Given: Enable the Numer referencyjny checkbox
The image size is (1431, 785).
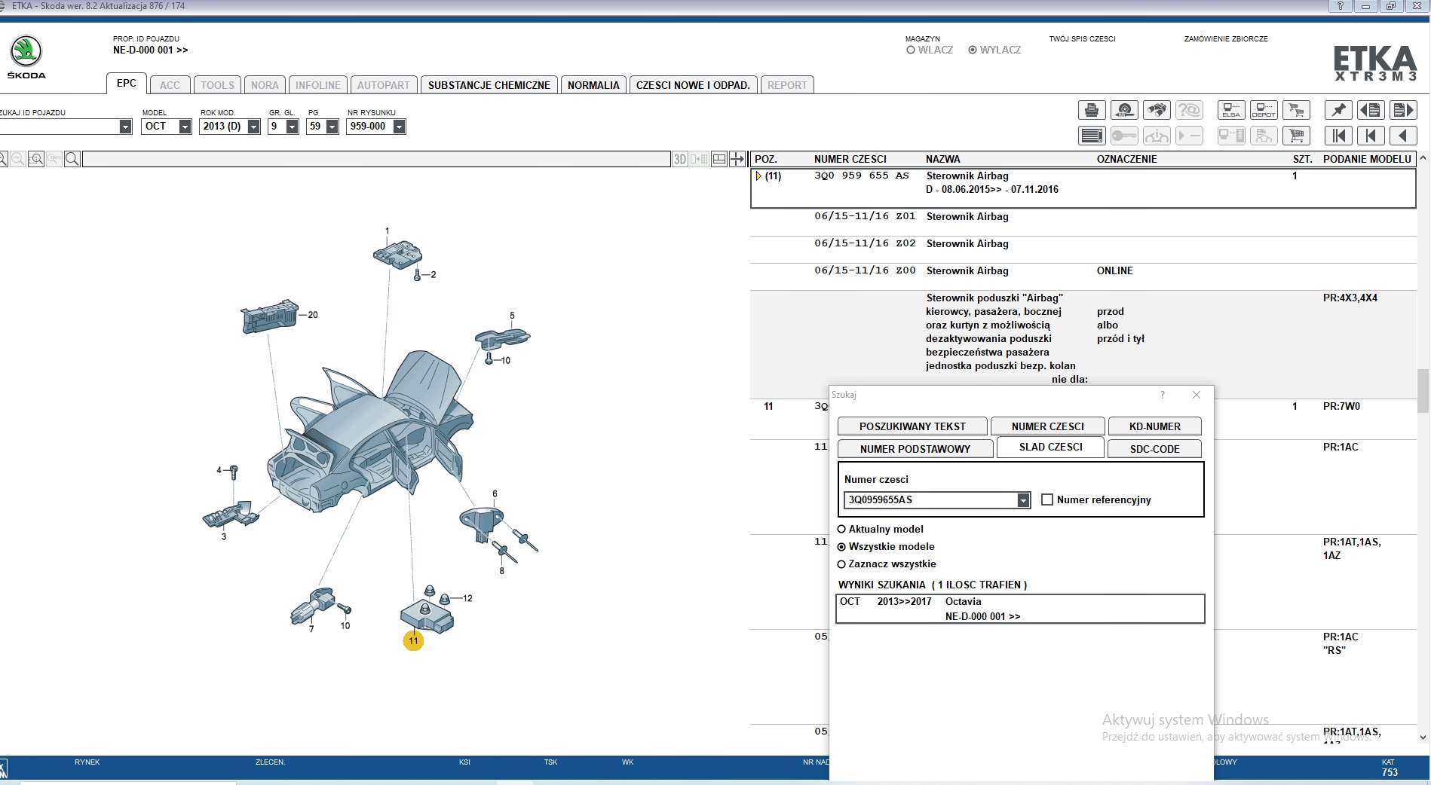Looking at the screenshot, I should click(x=1046, y=499).
